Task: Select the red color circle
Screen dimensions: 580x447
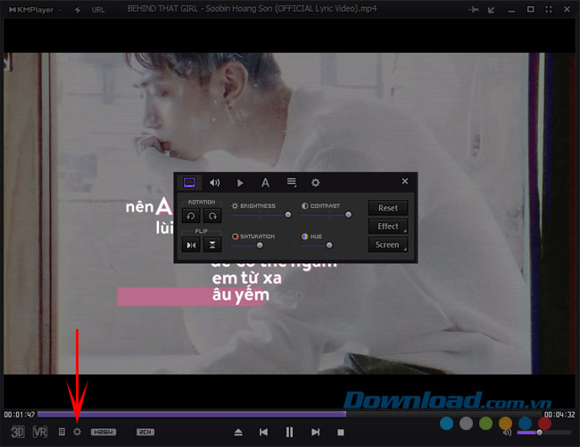Action: (x=544, y=423)
